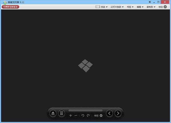Go to next image arrow

[118, 114]
